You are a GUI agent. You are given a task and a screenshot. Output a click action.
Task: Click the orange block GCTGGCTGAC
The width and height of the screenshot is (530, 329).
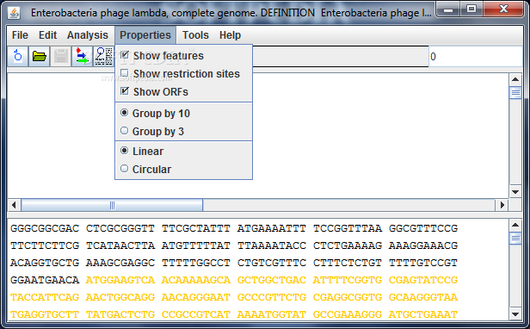click(x=272, y=280)
